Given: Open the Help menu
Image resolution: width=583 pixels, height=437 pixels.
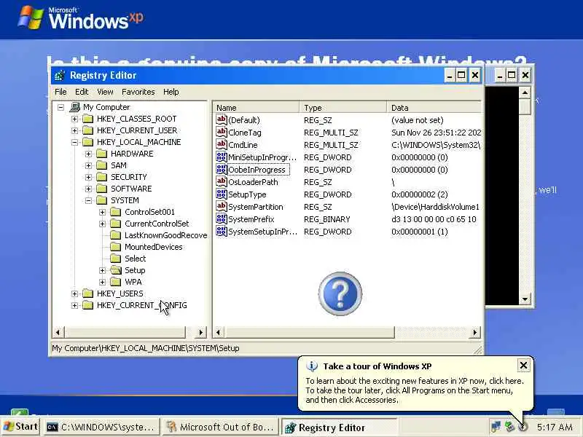Looking at the screenshot, I should click(x=171, y=92).
